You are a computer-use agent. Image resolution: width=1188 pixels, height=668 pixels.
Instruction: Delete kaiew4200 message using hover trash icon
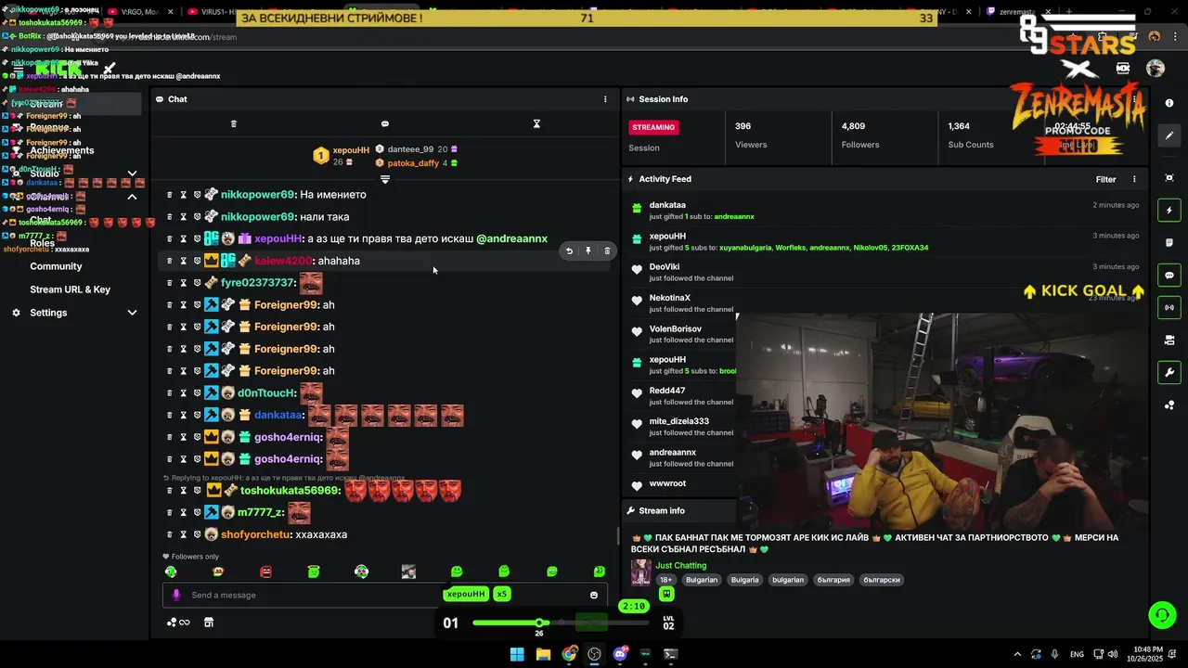click(x=607, y=250)
